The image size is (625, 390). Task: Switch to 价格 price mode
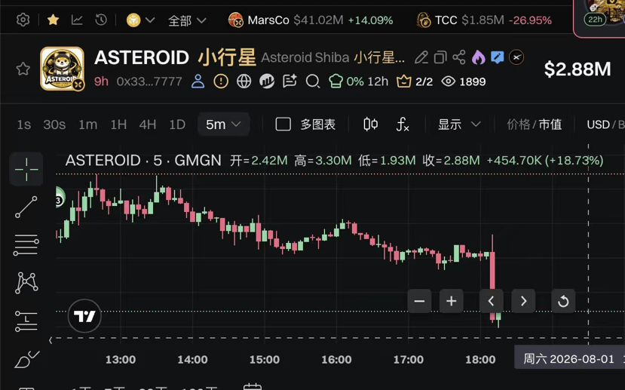tap(519, 124)
